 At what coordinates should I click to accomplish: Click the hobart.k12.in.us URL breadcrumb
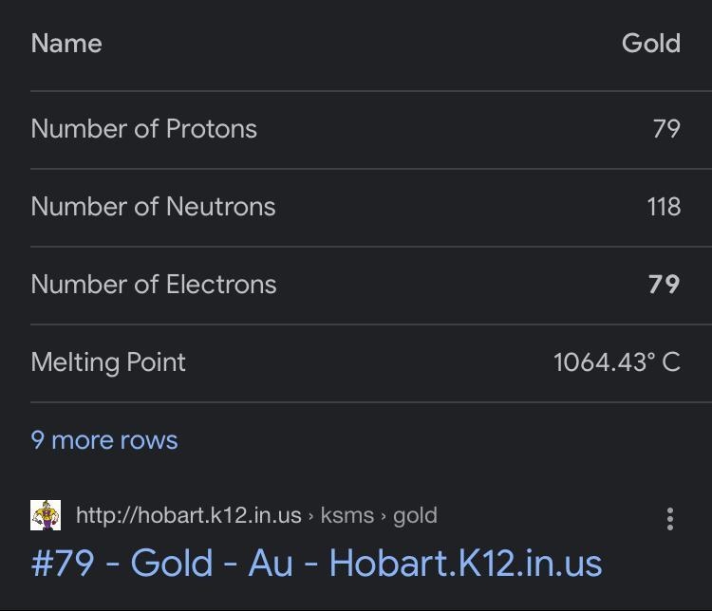point(189,515)
